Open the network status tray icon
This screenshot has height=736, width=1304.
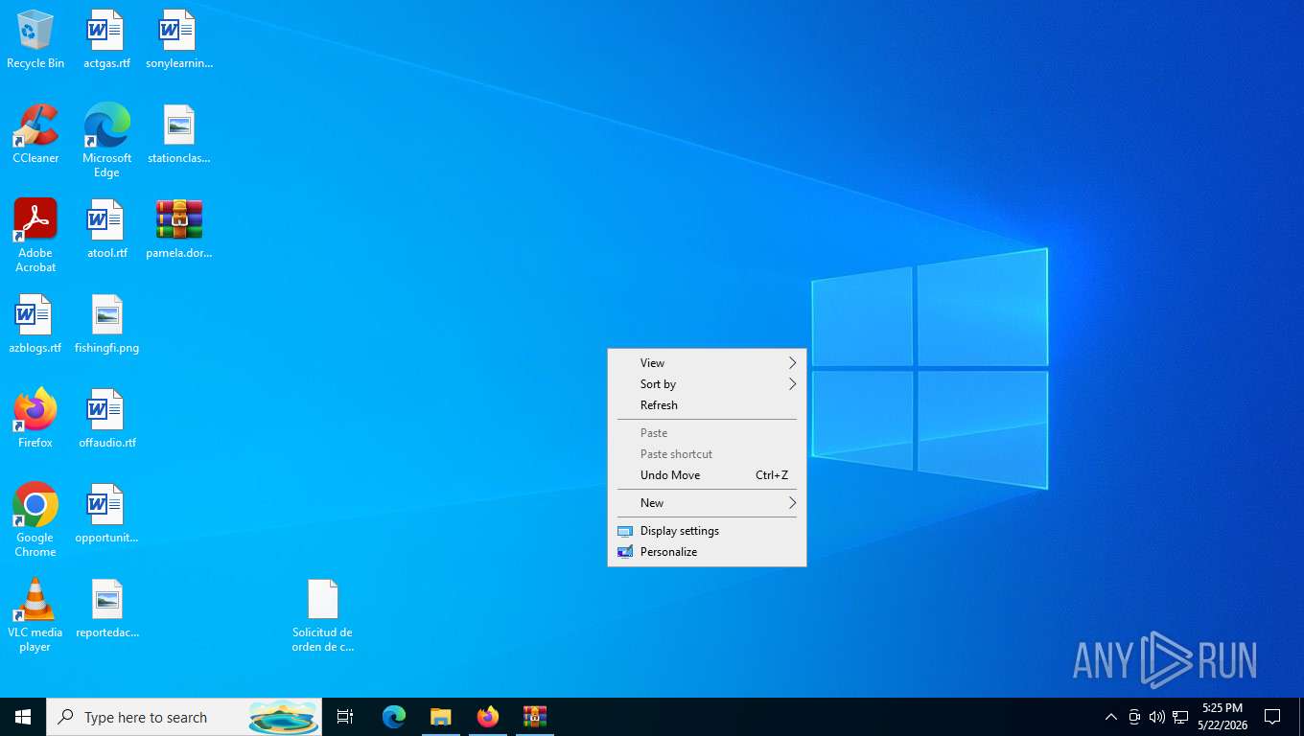point(1180,717)
